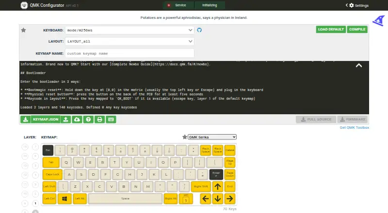
Task: Open the LAYOUT dropdown showing LAYOUT_all
Action: [129, 41]
